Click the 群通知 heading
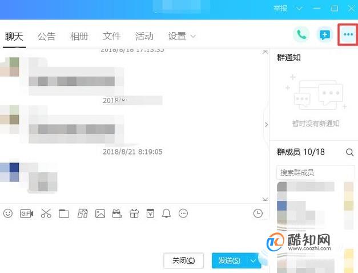 coord(288,57)
